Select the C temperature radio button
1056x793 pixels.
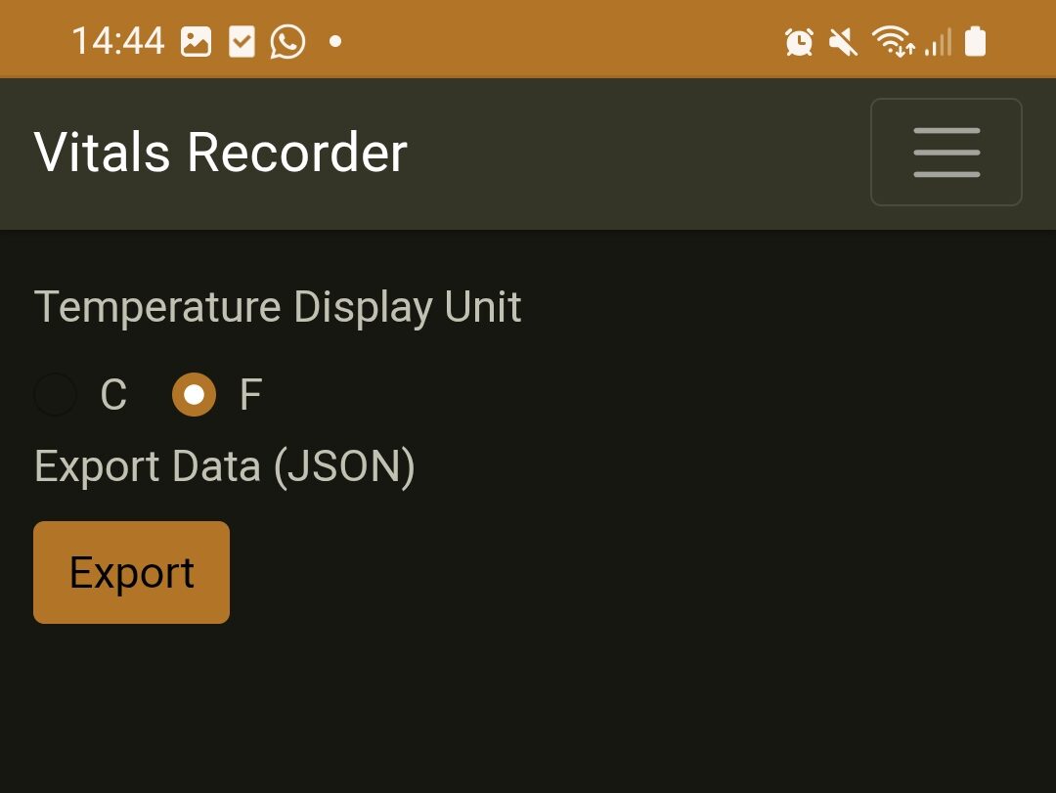[55, 394]
